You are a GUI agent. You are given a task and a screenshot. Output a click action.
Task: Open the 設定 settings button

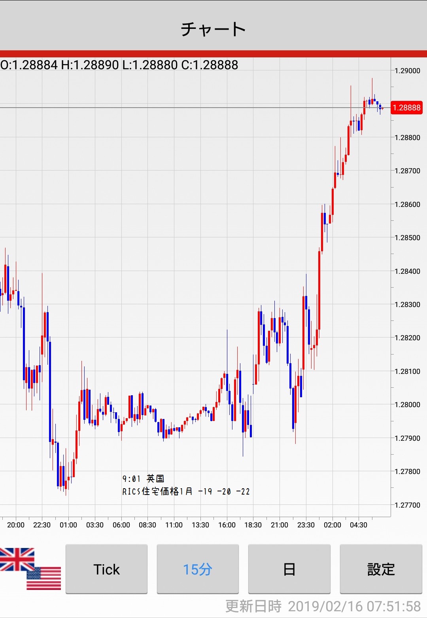click(381, 569)
